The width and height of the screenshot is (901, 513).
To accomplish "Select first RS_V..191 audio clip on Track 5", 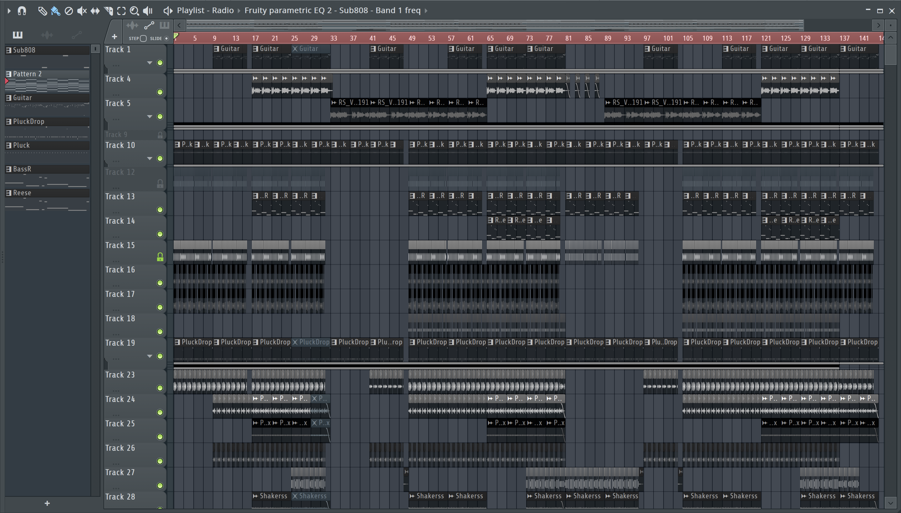I will [350, 110].
